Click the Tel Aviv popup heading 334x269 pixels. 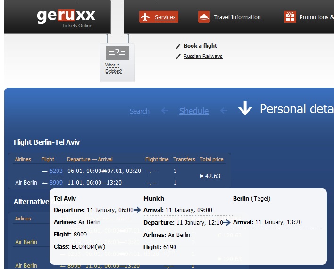65,199
